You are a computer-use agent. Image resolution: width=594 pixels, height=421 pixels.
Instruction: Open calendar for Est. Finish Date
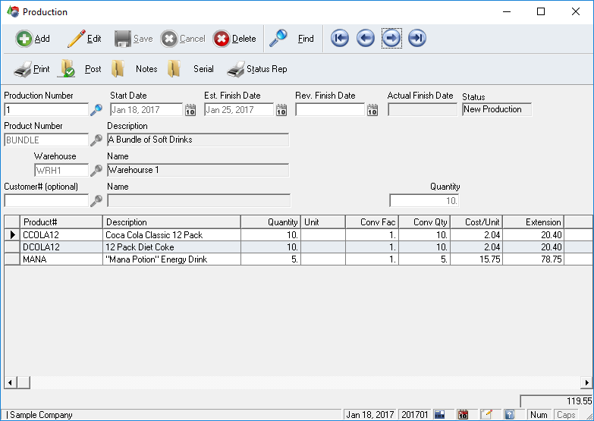pyautogui.click(x=281, y=110)
